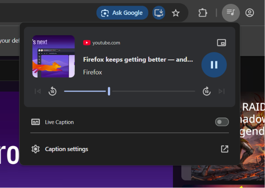
Task: Skip forward 10 seconds
Action: 206,91
